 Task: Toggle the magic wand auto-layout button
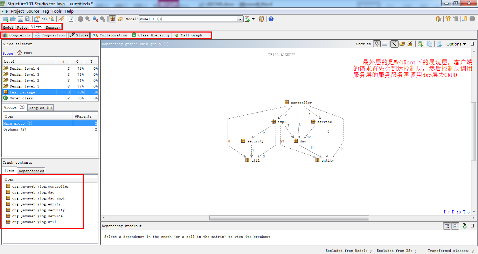pyautogui.click(x=394, y=44)
